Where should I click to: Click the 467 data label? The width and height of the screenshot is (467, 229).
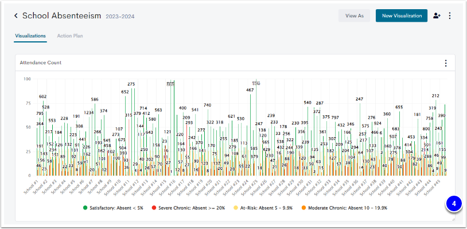[x=250, y=90]
